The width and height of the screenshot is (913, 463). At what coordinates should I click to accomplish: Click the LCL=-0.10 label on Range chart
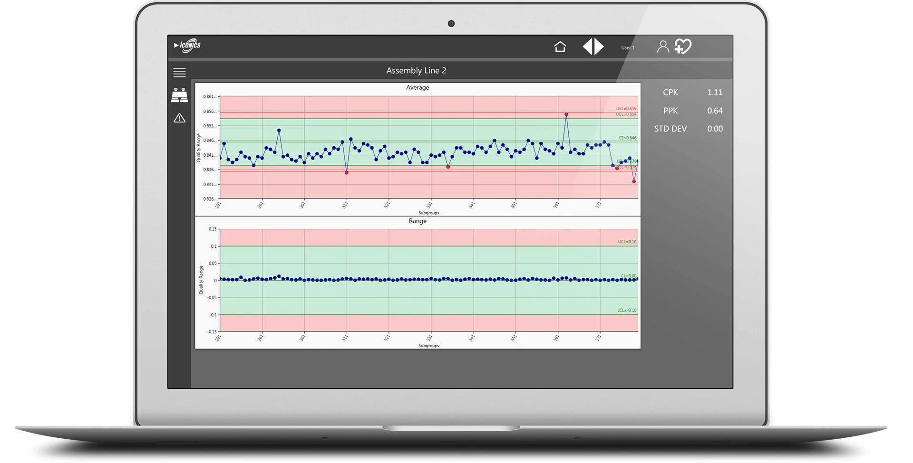point(627,311)
